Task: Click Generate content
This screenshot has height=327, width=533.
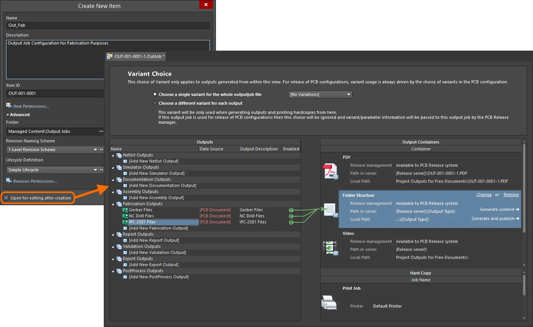Action: 500,209
